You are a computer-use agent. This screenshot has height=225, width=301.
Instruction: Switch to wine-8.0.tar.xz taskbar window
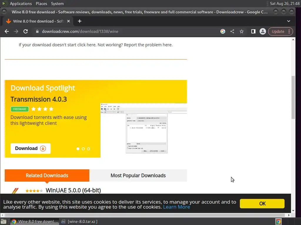click(79, 221)
